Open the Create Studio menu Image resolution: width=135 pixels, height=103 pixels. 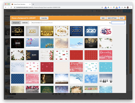point(12,11)
